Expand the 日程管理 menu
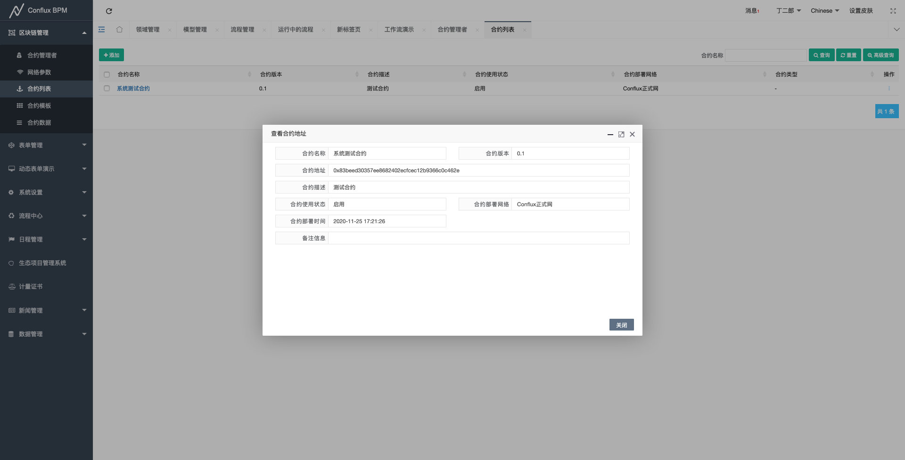This screenshot has width=905, height=460. pos(46,239)
